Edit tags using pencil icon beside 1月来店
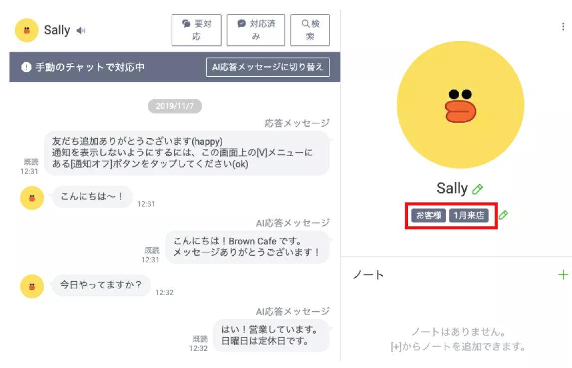 point(503,215)
